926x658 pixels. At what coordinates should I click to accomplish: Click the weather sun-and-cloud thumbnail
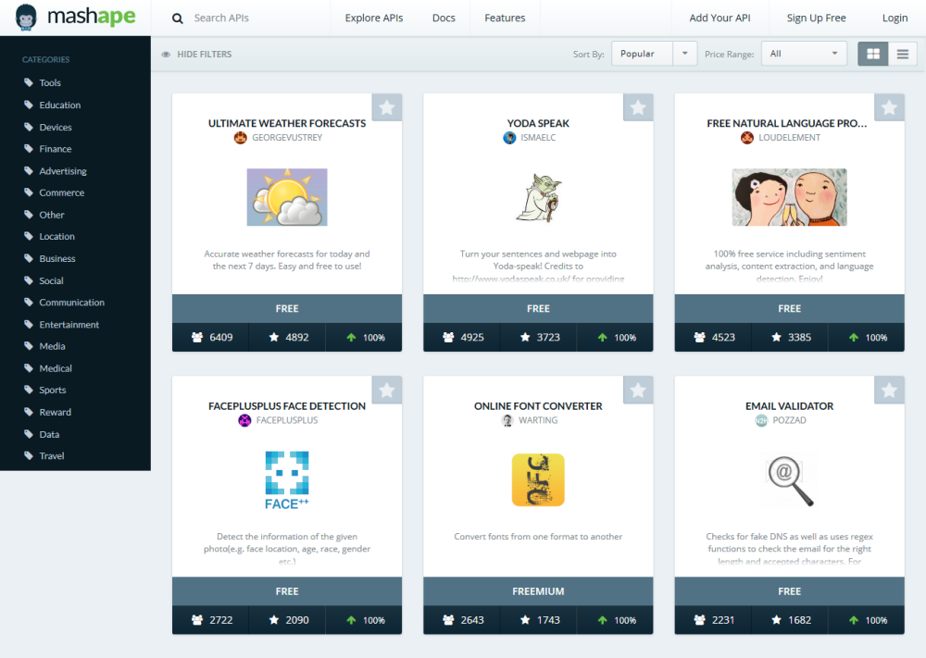287,197
